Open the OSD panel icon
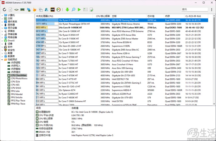This screenshot has height=141, width=216. pyautogui.click(x=52, y=9)
